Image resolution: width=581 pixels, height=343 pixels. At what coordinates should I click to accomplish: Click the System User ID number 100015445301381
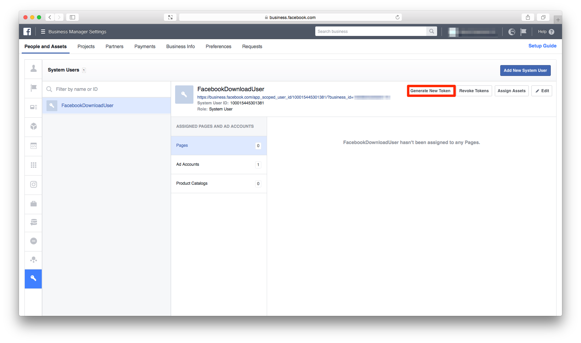tap(247, 103)
